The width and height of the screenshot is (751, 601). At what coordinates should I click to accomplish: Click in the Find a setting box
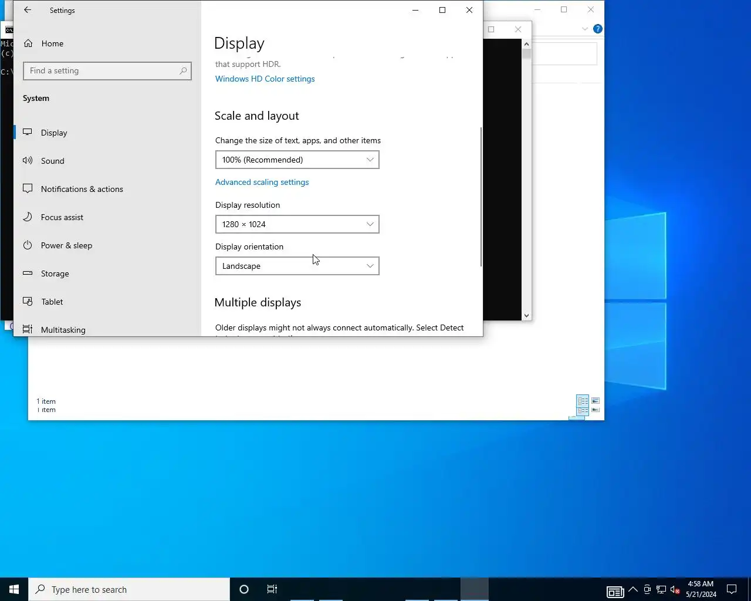click(x=107, y=70)
